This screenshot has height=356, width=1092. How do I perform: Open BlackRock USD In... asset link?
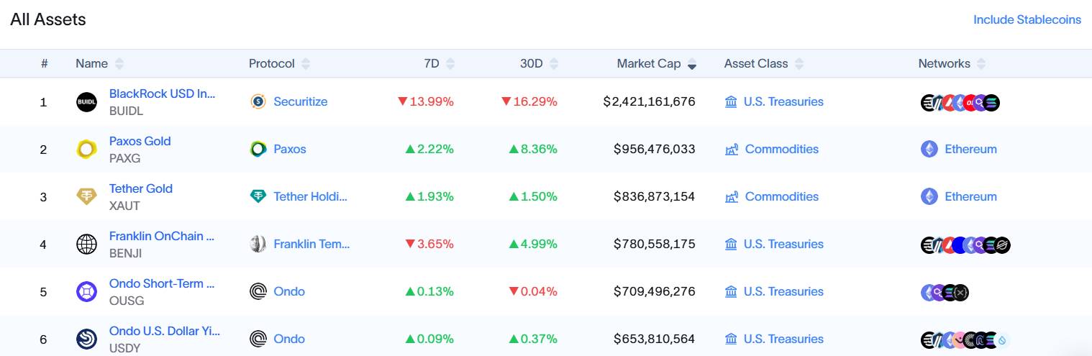click(162, 93)
